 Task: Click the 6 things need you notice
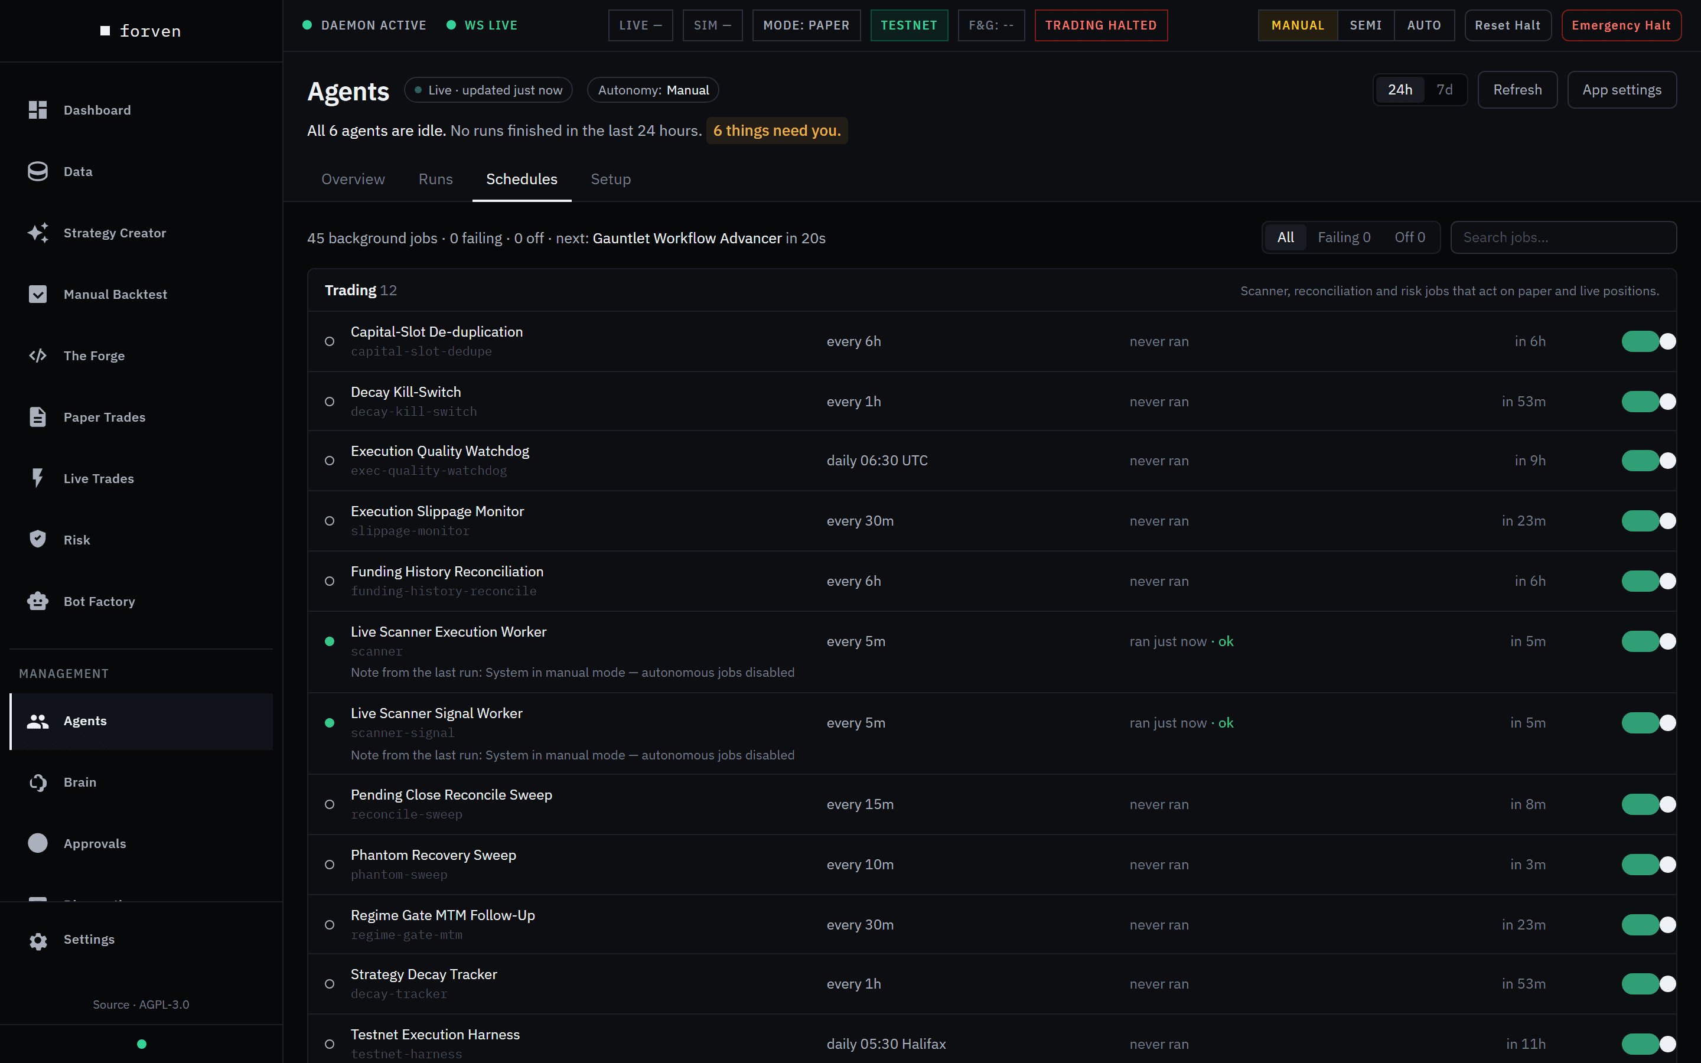(777, 131)
